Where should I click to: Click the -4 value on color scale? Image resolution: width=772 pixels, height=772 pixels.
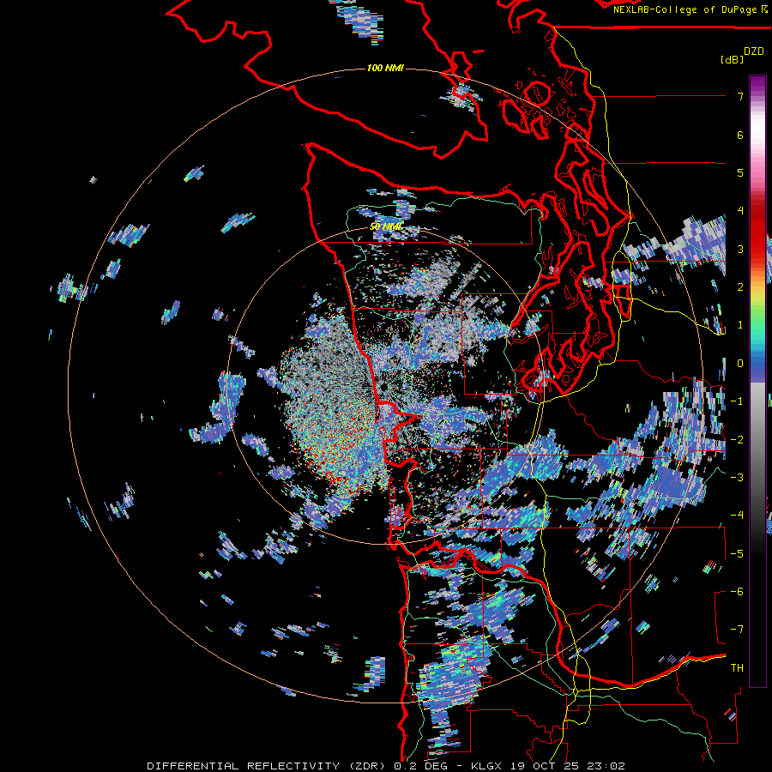tap(737, 516)
